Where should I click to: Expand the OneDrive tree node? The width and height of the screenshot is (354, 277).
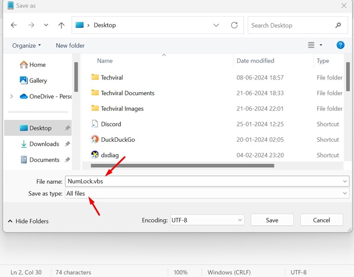[x=12, y=96]
